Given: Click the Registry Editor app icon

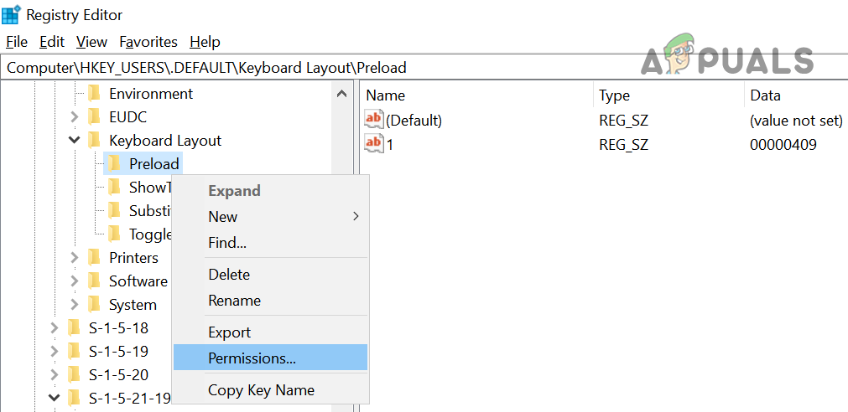Looking at the screenshot, I should point(12,14).
